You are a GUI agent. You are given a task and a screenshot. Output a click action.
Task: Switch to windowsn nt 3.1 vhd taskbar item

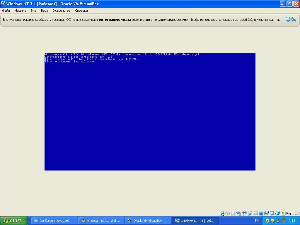[x=101, y=221]
